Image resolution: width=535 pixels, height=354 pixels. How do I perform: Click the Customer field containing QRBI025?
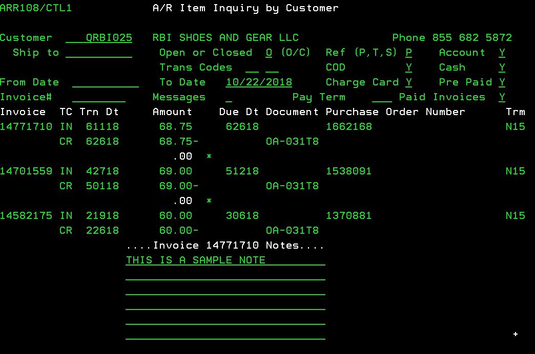[99, 38]
